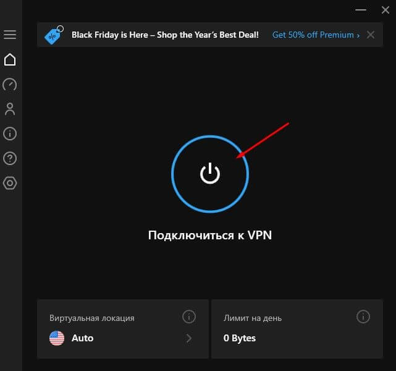
Task: Click the info icon in Лимит на день card
Action: click(x=363, y=317)
